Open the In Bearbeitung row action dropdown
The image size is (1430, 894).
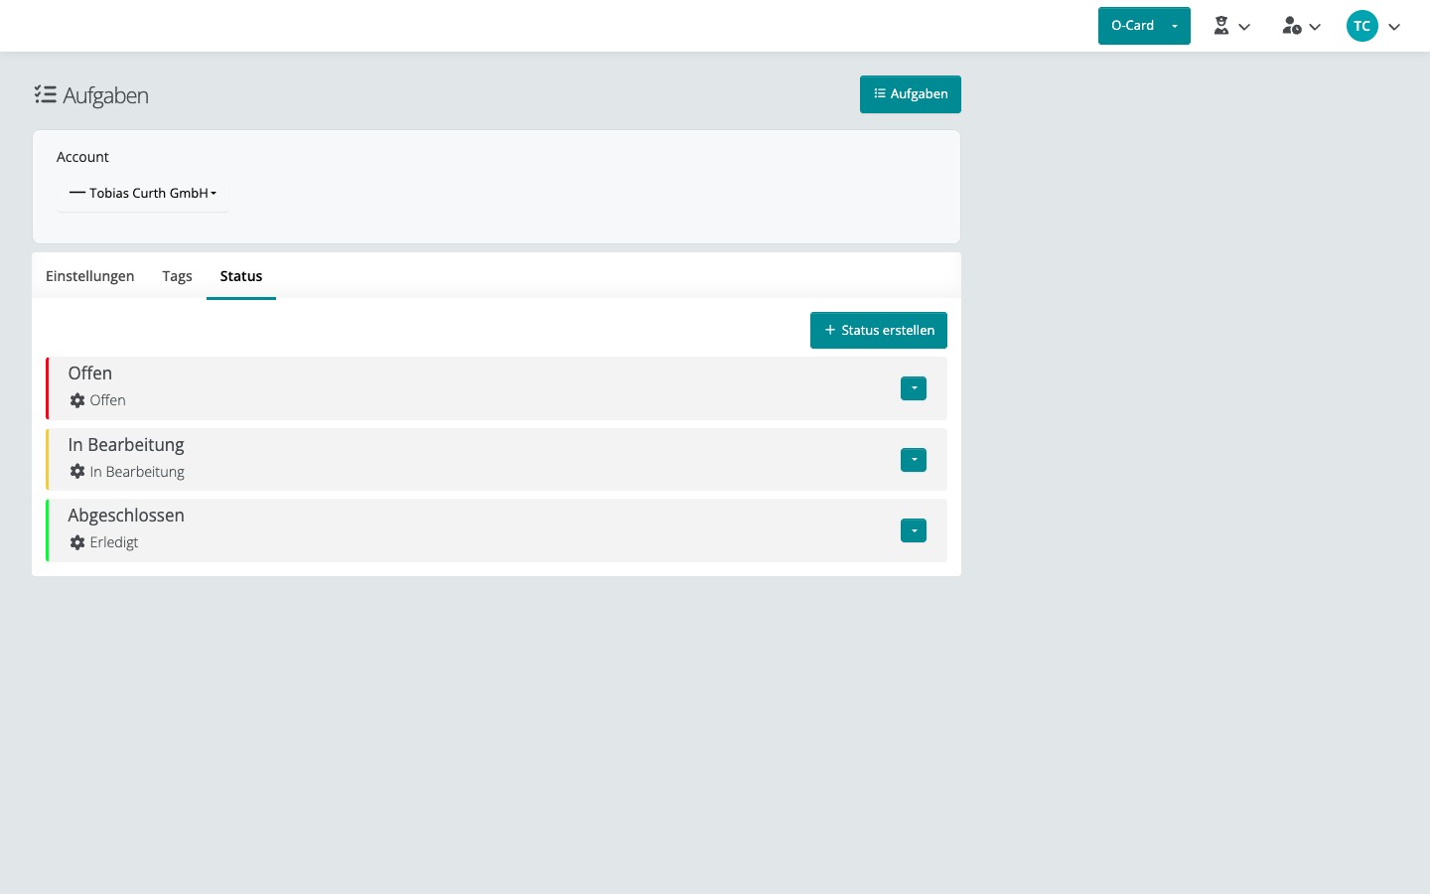tap(914, 460)
